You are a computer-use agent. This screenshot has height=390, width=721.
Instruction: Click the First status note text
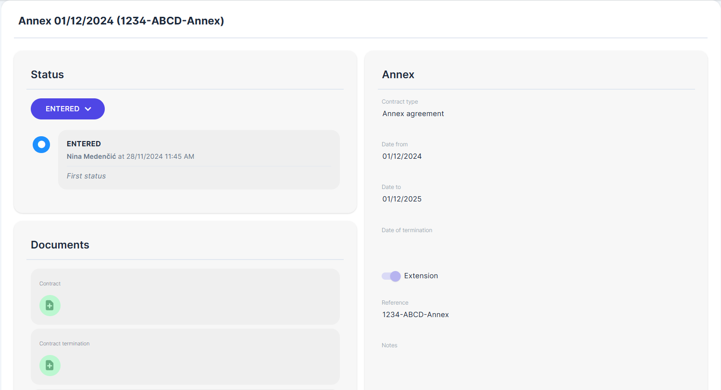[86, 176]
